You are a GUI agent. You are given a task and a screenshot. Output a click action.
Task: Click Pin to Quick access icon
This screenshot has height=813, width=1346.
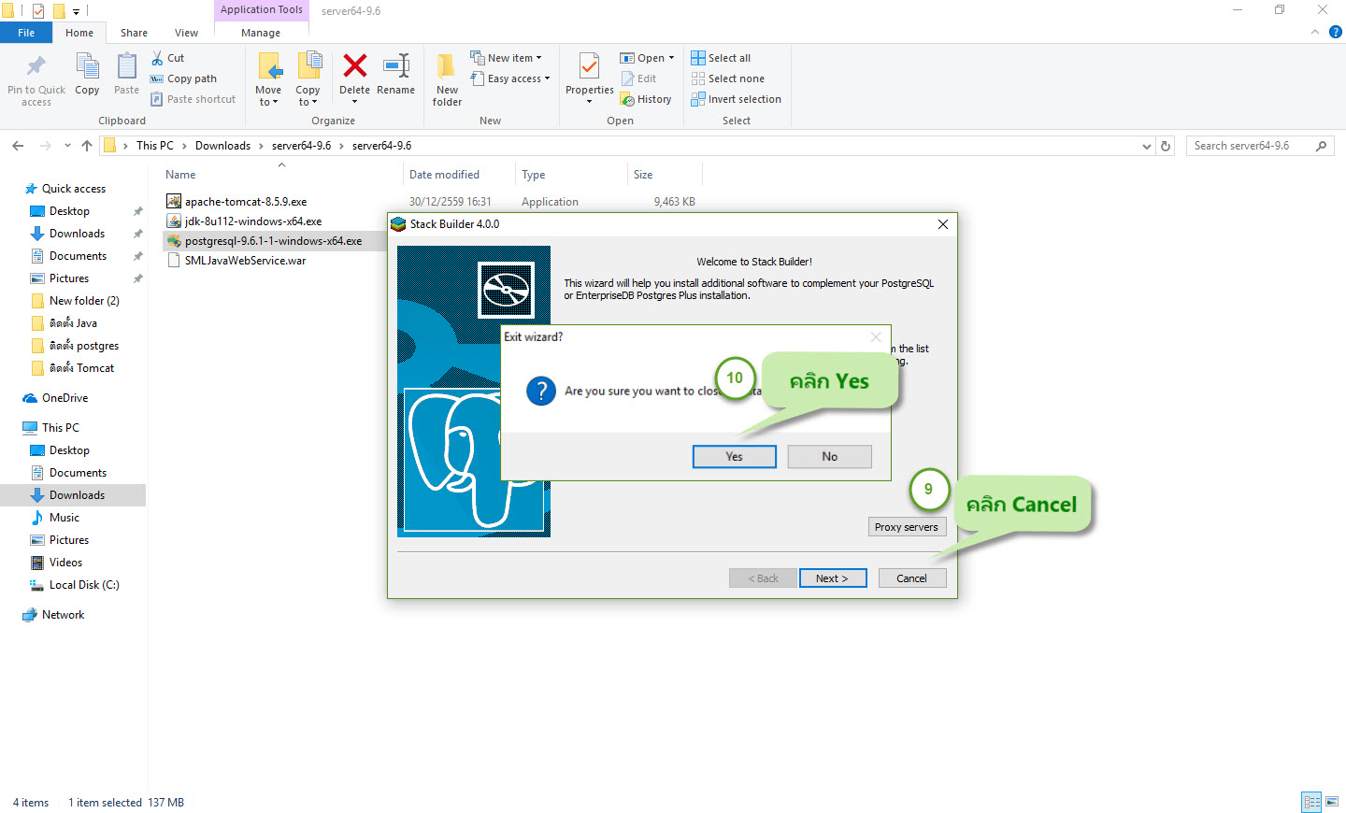36,66
